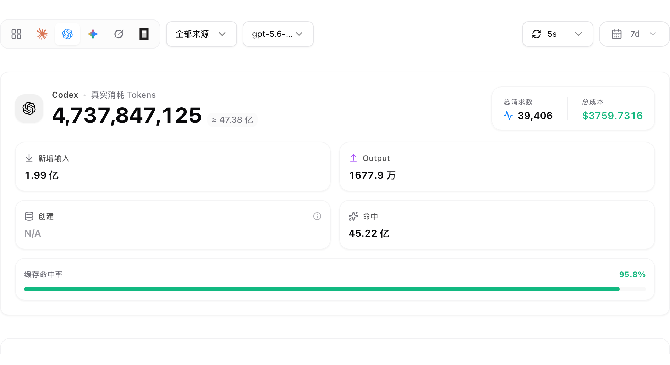Image resolution: width=670 pixels, height=365 pixels.
Task: Select the black square provider icon
Action: pyautogui.click(x=144, y=34)
